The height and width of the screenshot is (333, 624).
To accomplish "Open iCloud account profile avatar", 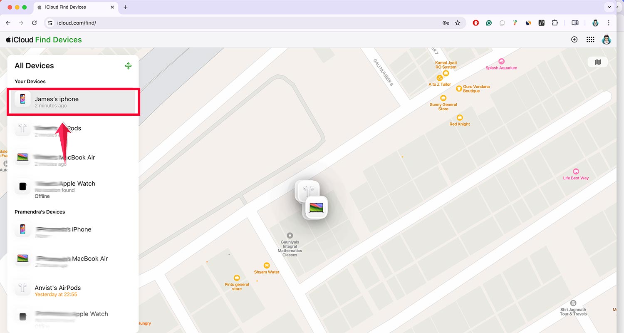I will coord(606,40).
